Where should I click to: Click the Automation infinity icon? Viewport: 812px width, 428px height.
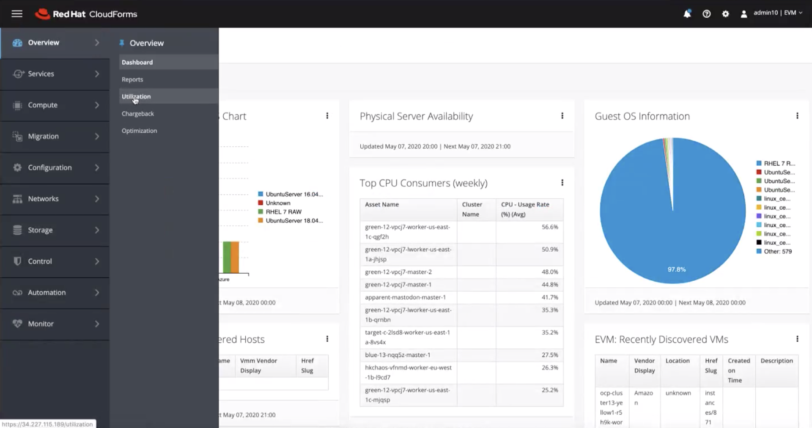17,293
